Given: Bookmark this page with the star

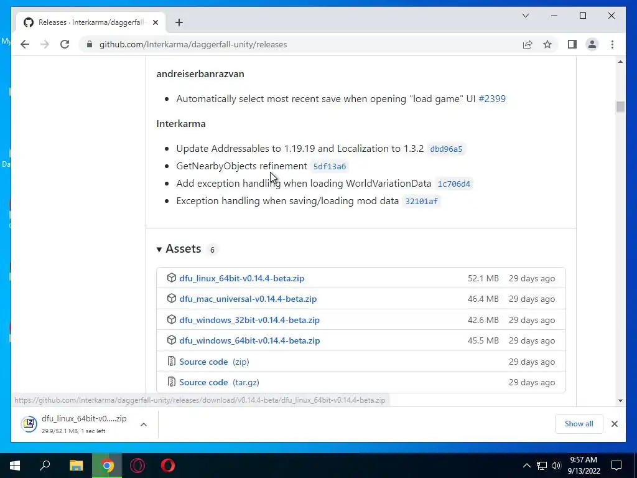Looking at the screenshot, I should click(547, 44).
